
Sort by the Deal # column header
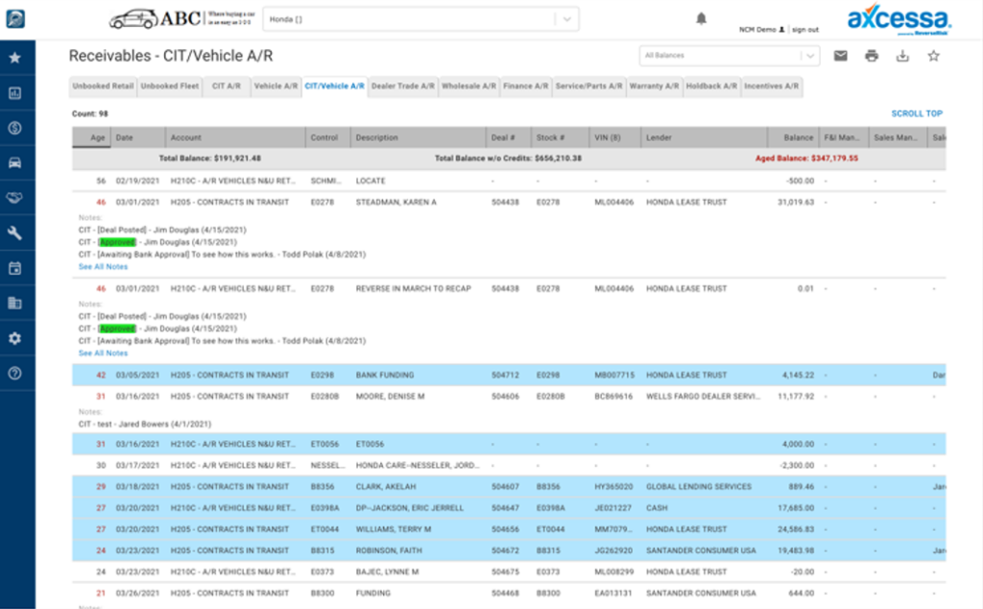509,137
